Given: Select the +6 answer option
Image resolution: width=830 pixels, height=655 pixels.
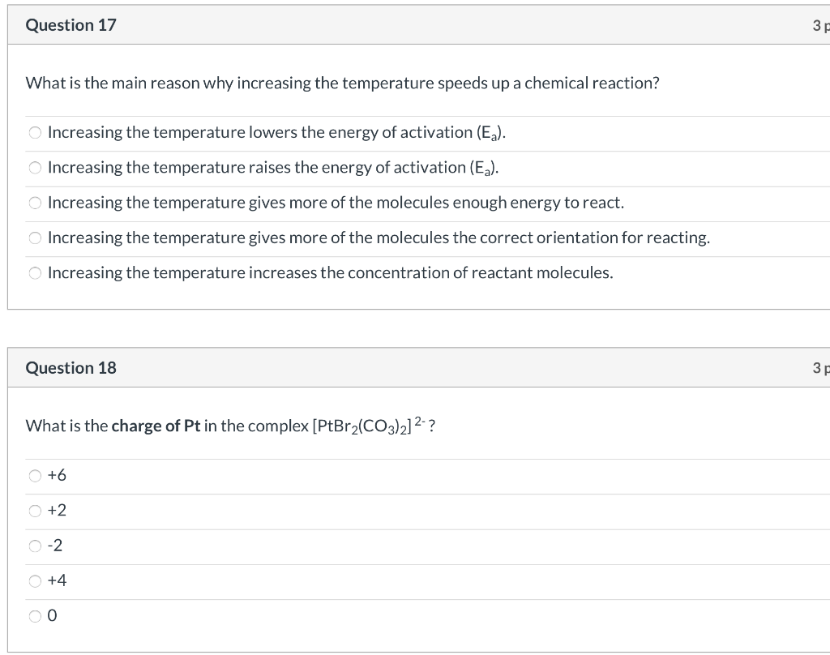Looking at the screenshot, I should (x=35, y=476).
